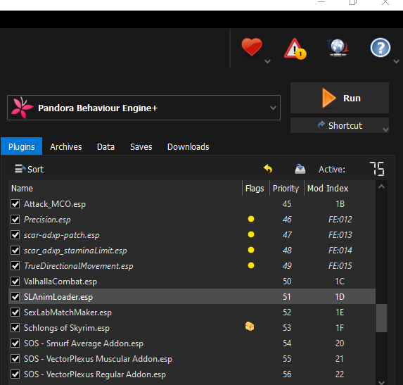Toggle SOS - VectorPlexus Muscular Addon.esp checkbox
Screen dimensions: 403x385
(15, 359)
